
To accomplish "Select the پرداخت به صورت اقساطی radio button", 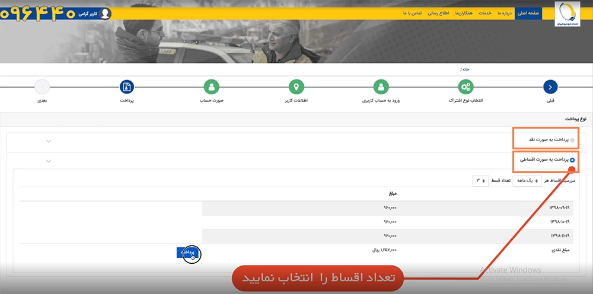I will point(572,160).
